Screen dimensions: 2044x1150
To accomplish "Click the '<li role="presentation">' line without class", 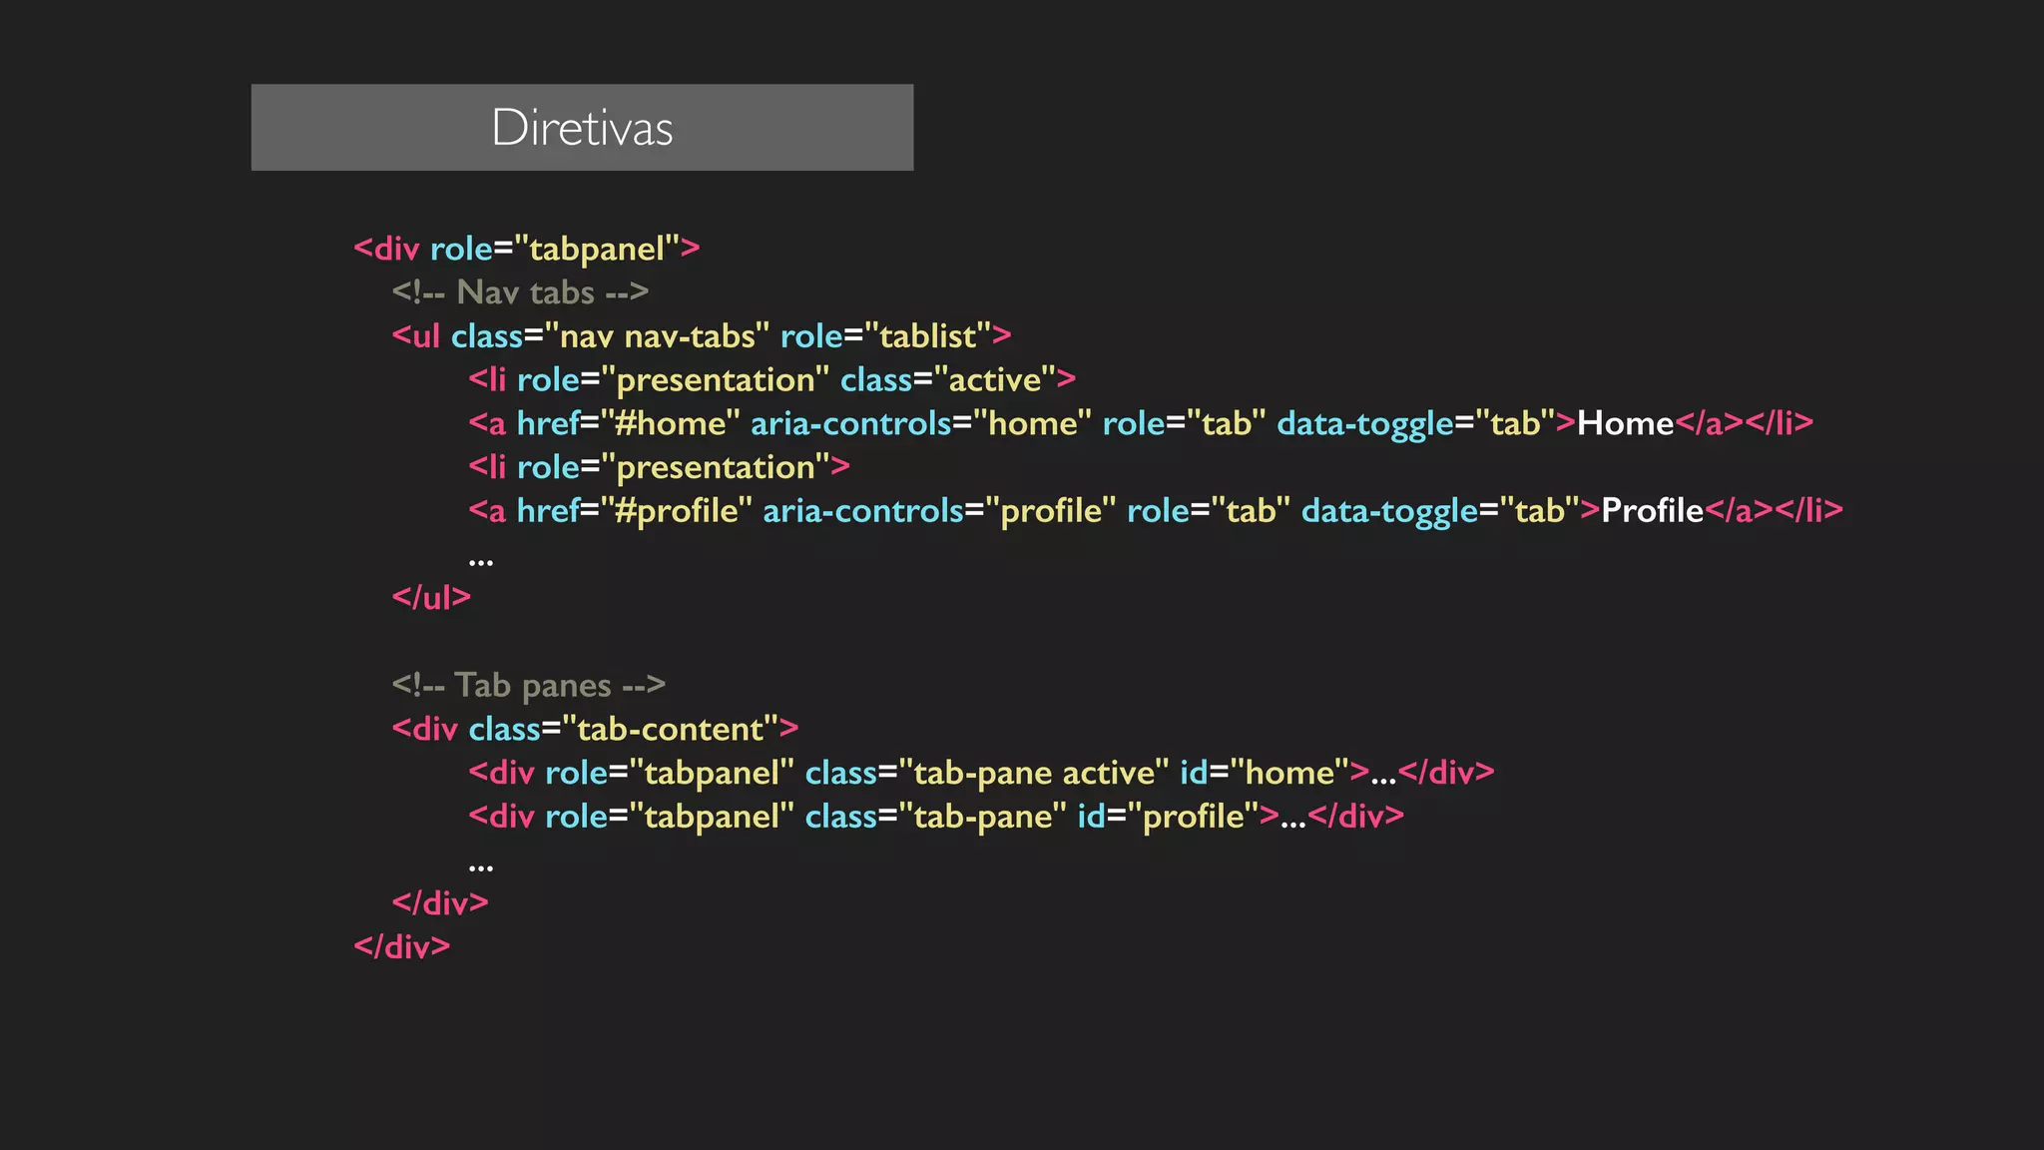I will [660, 467].
